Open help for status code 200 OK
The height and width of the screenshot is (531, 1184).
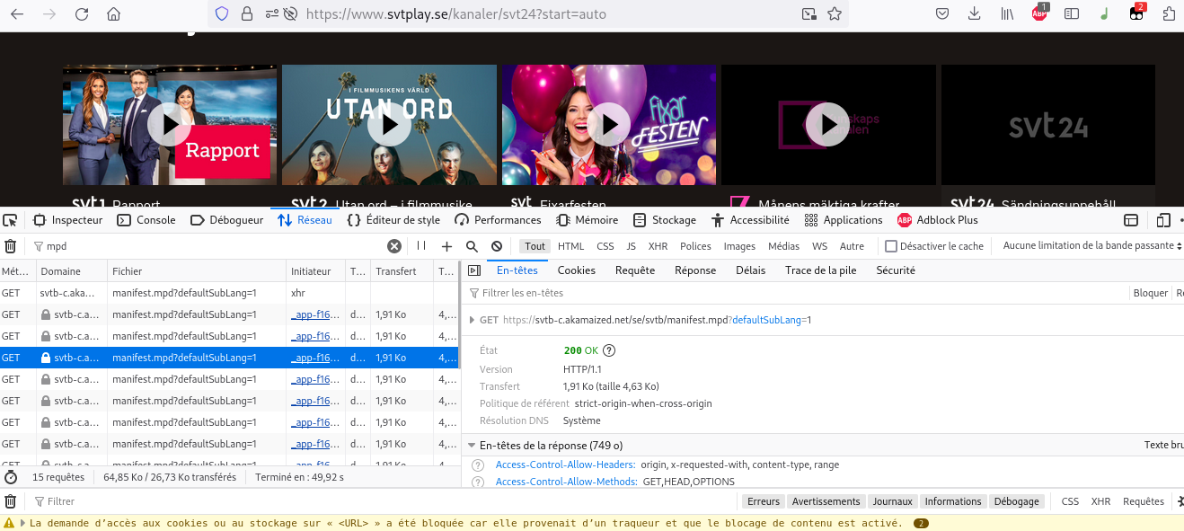(x=609, y=350)
